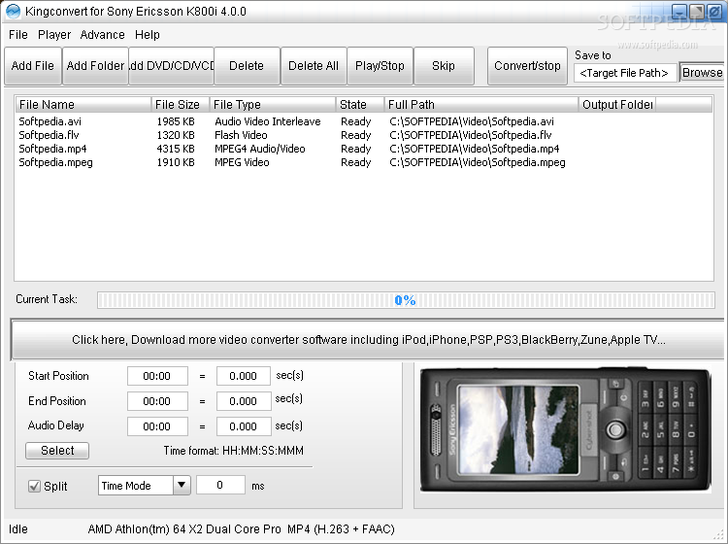Image resolution: width=728 pixels, height=544 pixels.
Task: Sort by State column header
Action: click(x=360, y=105)
